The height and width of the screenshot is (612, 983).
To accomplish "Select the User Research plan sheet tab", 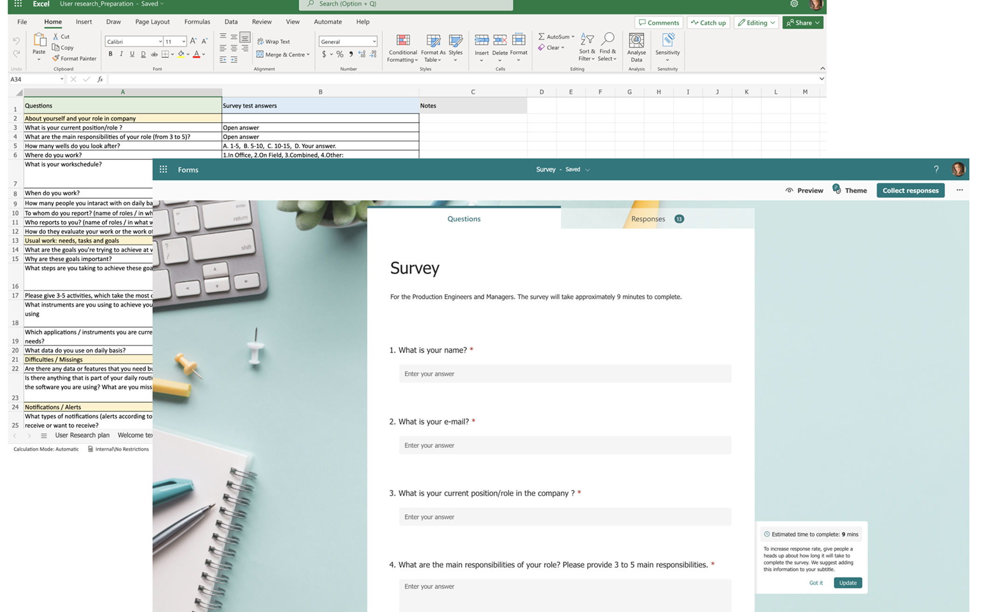I will [x=82, y=435].
